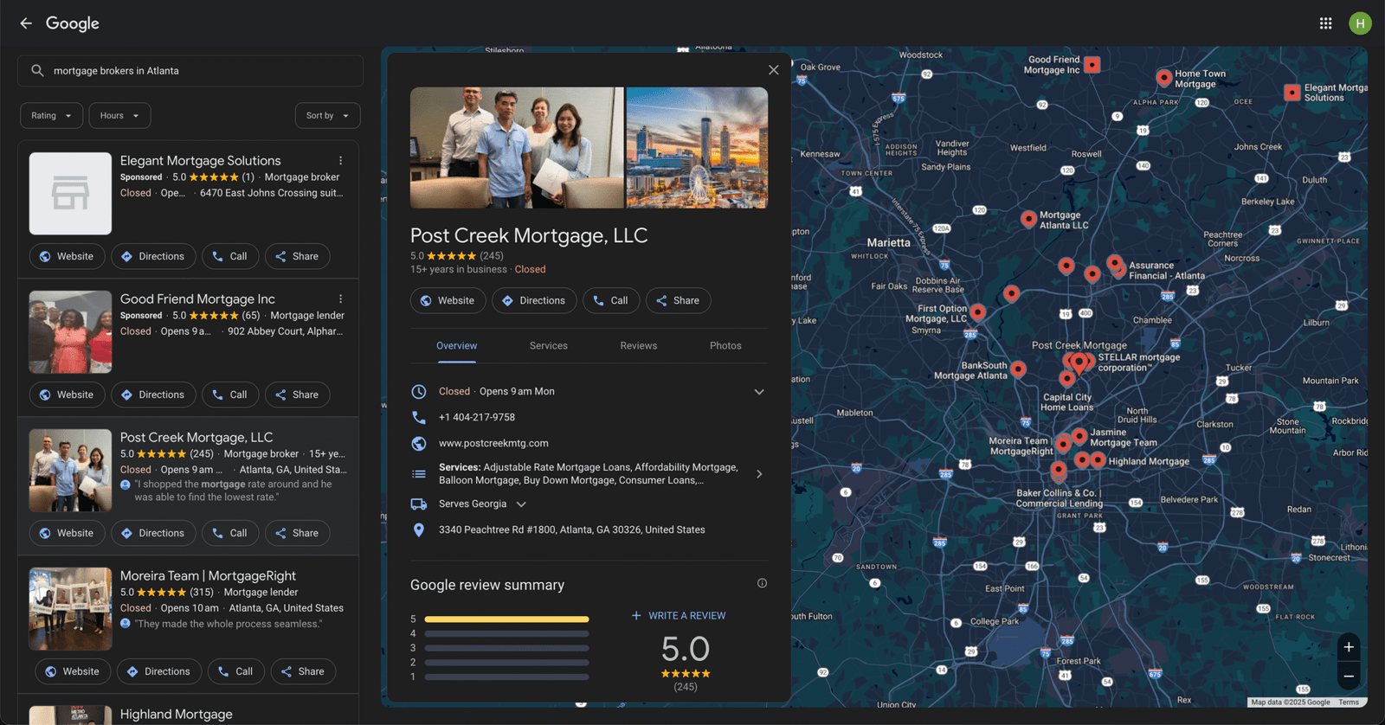1385x725 pixels.
Task: Click the 1-star rating bar in review summary
Action: 506,677
